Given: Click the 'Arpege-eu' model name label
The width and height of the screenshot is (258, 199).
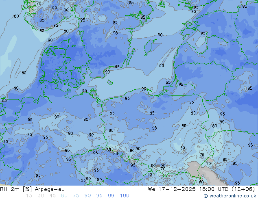Looking at the screenshot, I should (x=50, y=190).
